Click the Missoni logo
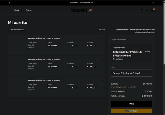Screen dimensions: 165x115 [x=81, y=10]
